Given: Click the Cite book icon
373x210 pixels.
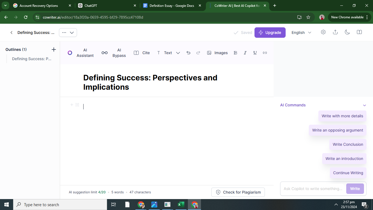Looking at the screenshot, I should coord(136,53).
